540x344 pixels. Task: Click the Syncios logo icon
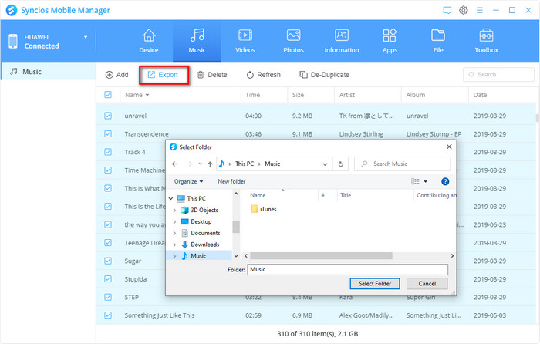12,10
